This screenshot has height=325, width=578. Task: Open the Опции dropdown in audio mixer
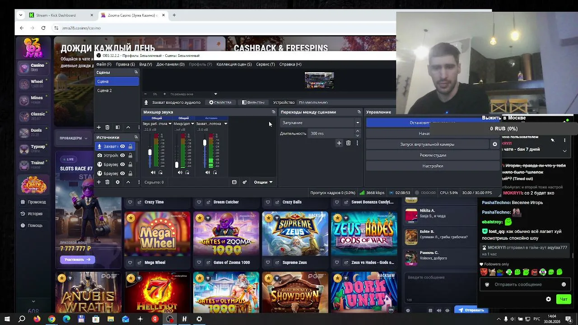click(263, 182)
